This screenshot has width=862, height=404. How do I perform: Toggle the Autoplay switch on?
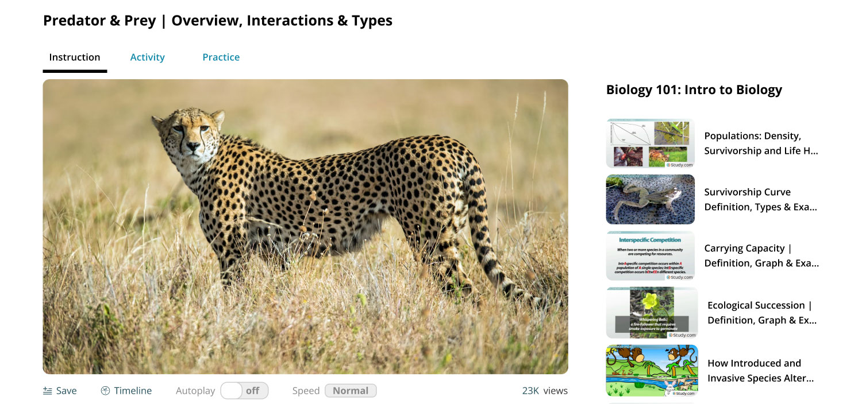(x=244, y=391)
